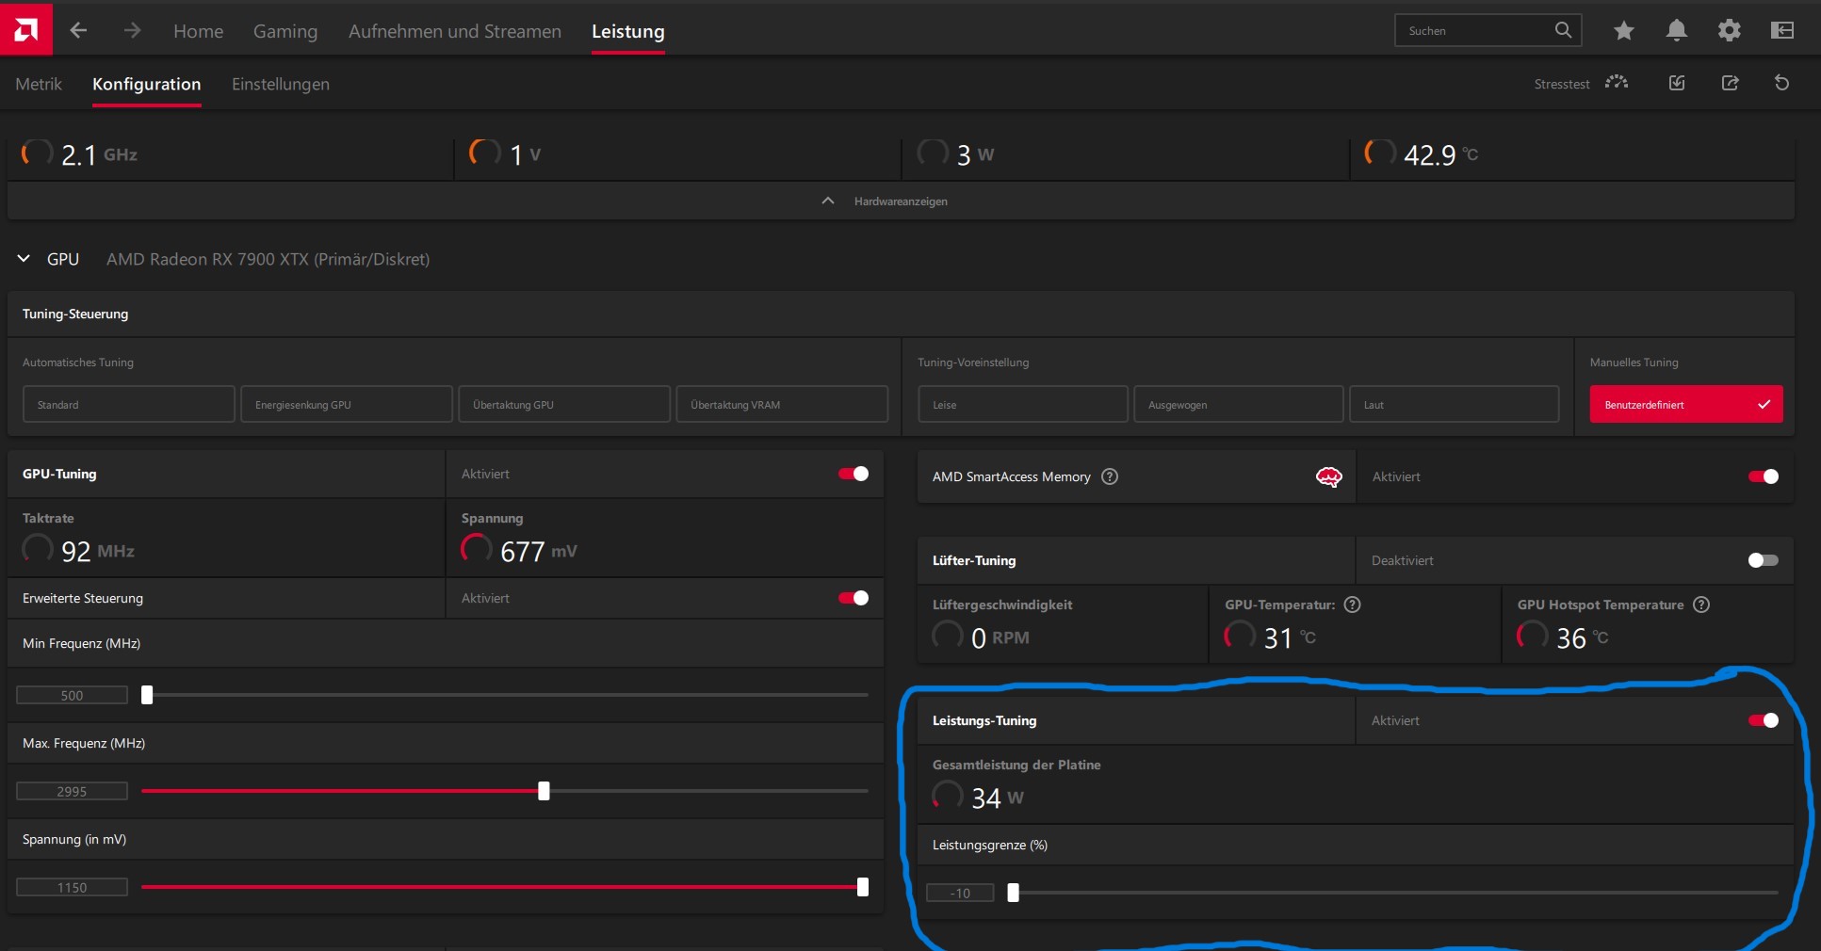Disable the GPU-Tuning toggle
This screenshot has height=951, width=1821.
(x=854, y=474)
